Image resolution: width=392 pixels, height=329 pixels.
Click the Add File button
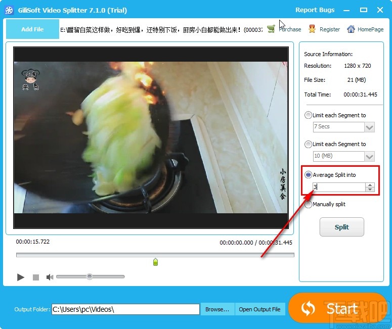32,29
